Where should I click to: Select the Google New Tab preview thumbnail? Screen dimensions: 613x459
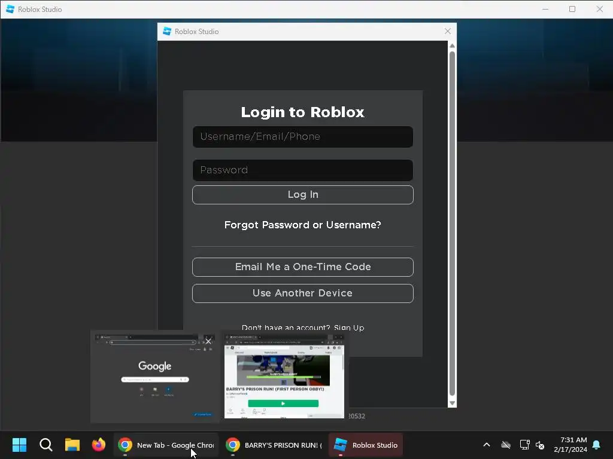point(155,377)
